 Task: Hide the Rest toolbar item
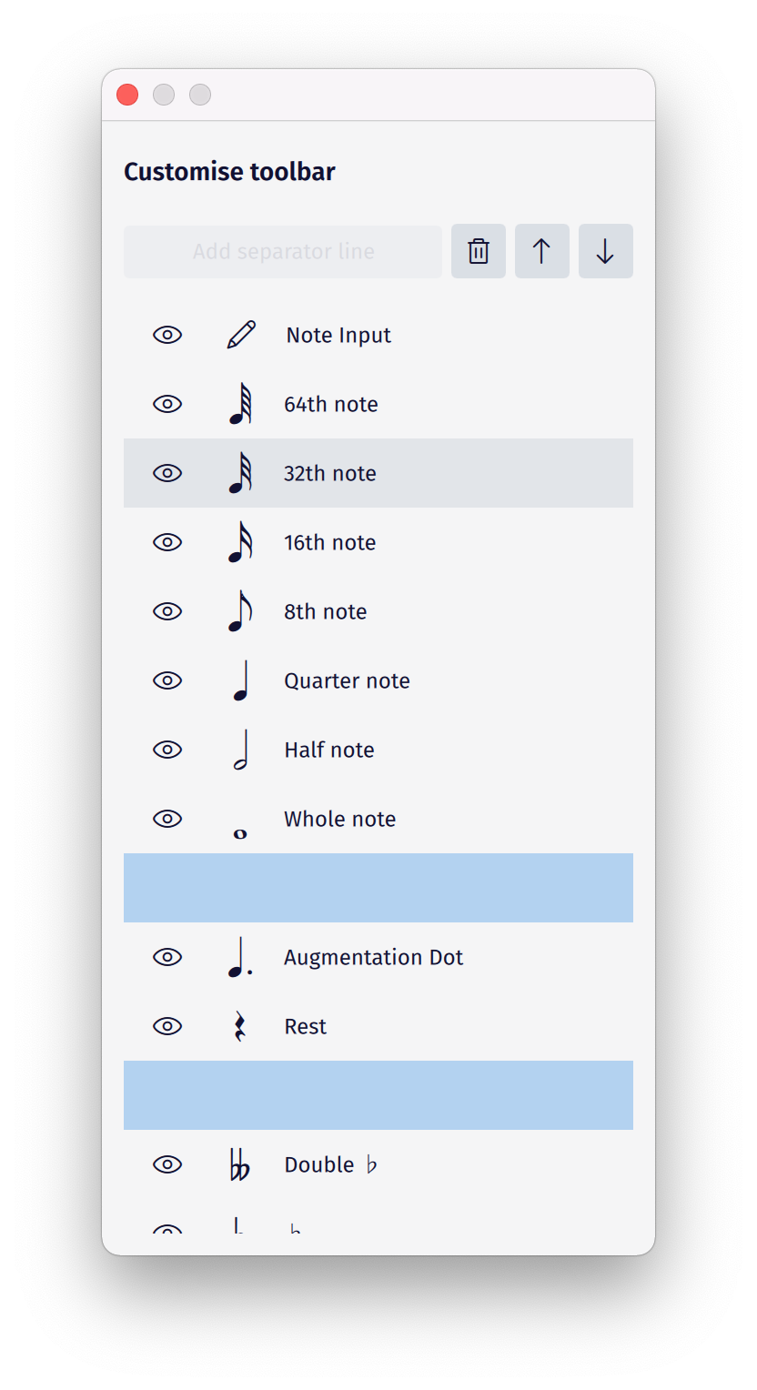(x=167, y=1025)
